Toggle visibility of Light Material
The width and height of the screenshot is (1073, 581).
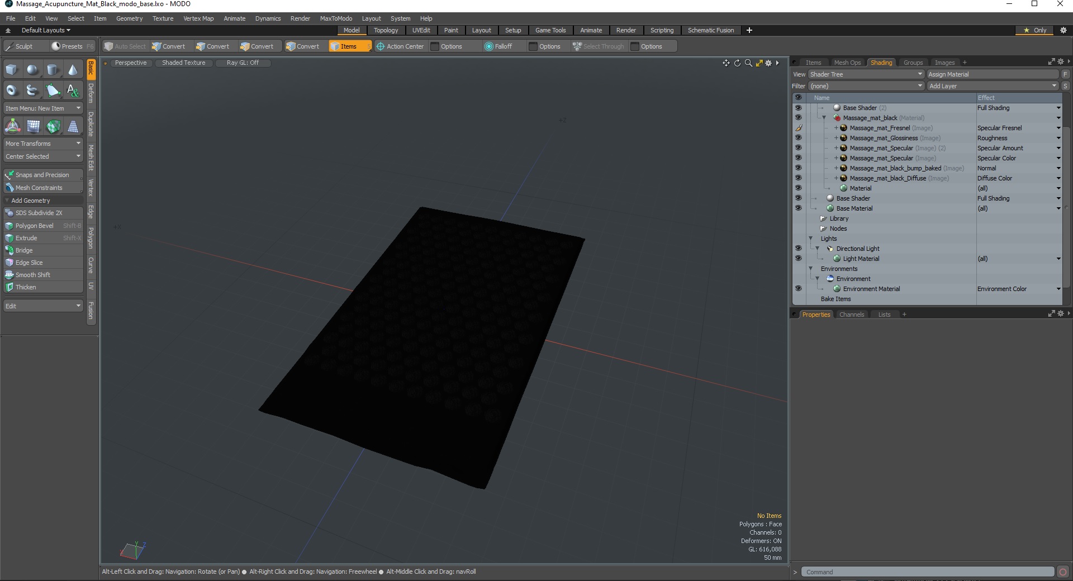pyautogui.click(x=798, y=259)
